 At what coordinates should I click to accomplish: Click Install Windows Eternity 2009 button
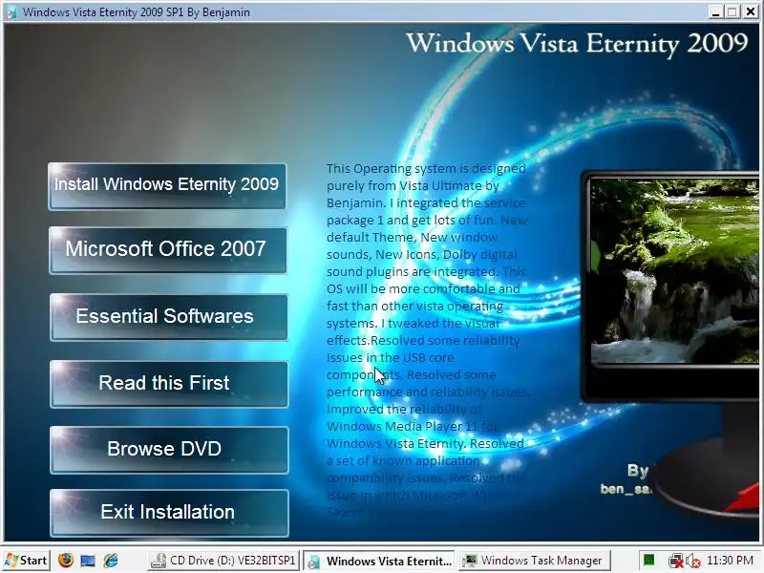click(x=166, y=186)
